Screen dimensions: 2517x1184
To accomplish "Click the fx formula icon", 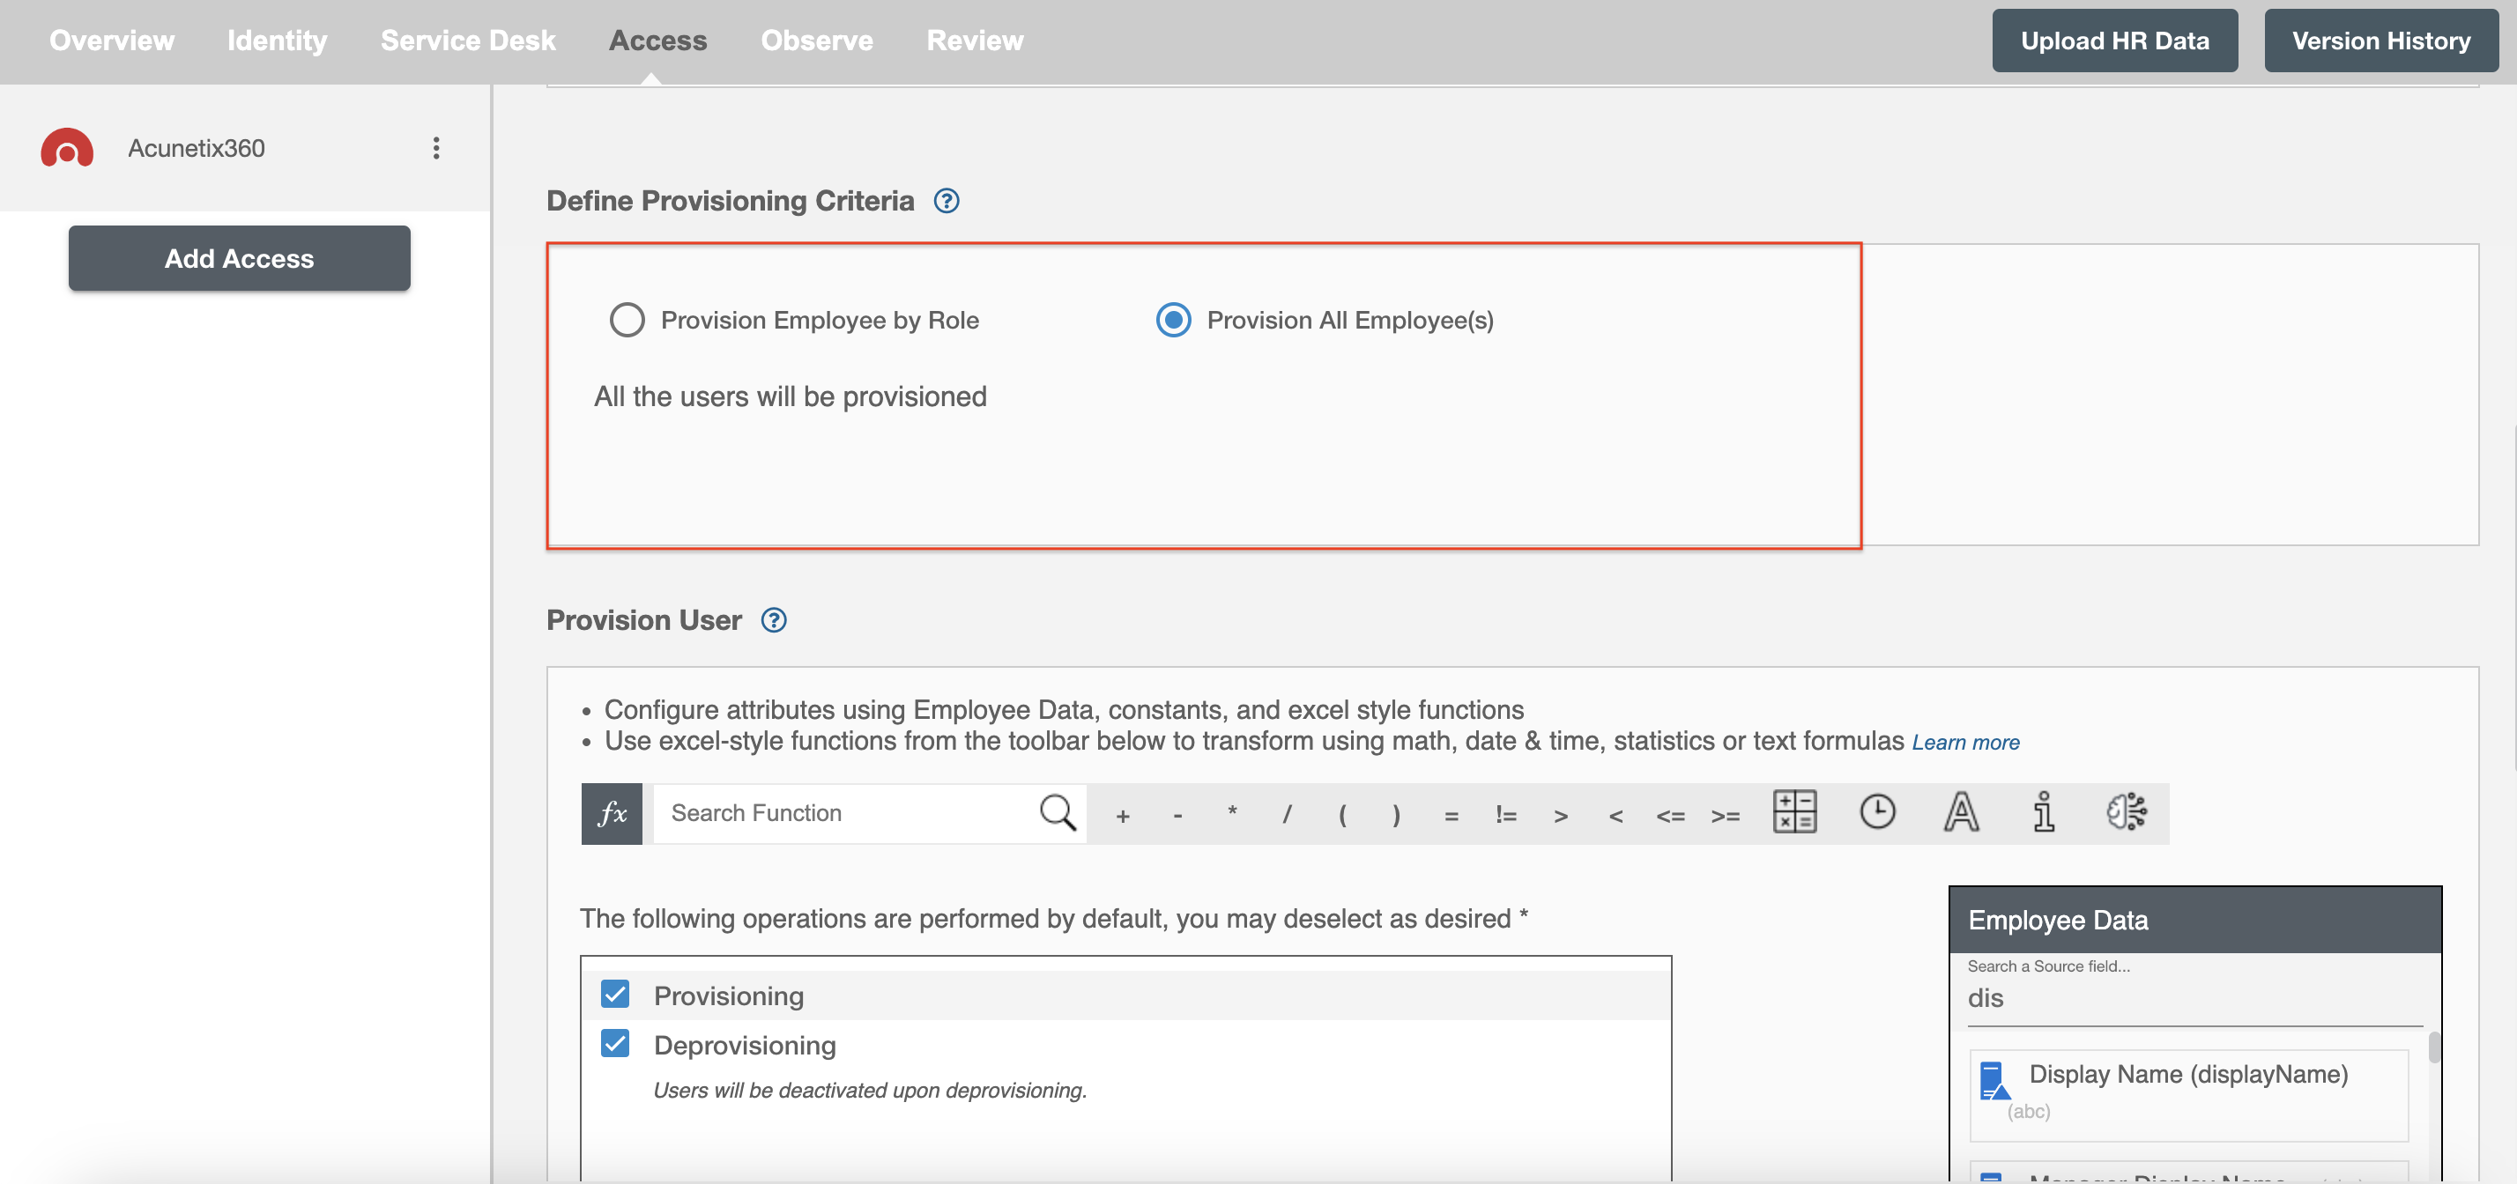I will [610, 813].
